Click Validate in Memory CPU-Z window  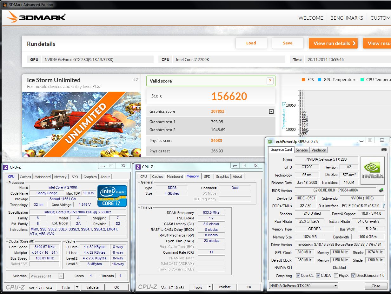[225, 287]
